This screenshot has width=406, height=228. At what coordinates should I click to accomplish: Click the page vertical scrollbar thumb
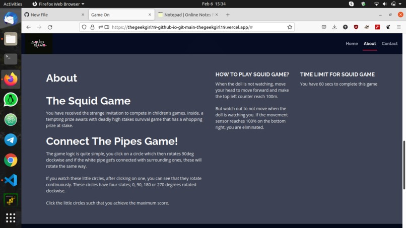point(404,165)
